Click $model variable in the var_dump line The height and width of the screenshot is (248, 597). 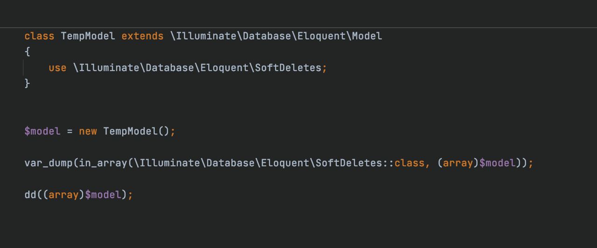[497, 163]
